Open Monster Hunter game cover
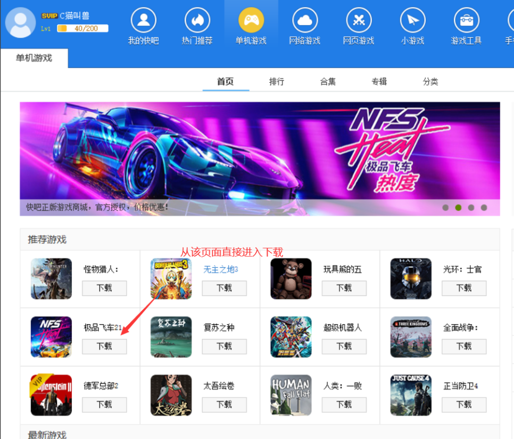The width and height of the screenshot is (514, 439). point(51,278)
